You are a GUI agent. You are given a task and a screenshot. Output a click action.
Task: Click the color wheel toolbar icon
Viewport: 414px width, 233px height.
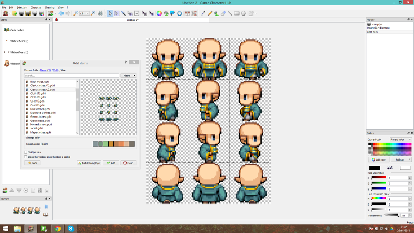pyautogui.click(x=159, y=13)
